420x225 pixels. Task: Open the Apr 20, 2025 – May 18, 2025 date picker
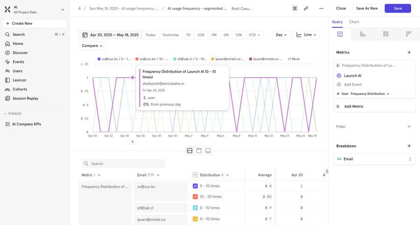point(110,35)
